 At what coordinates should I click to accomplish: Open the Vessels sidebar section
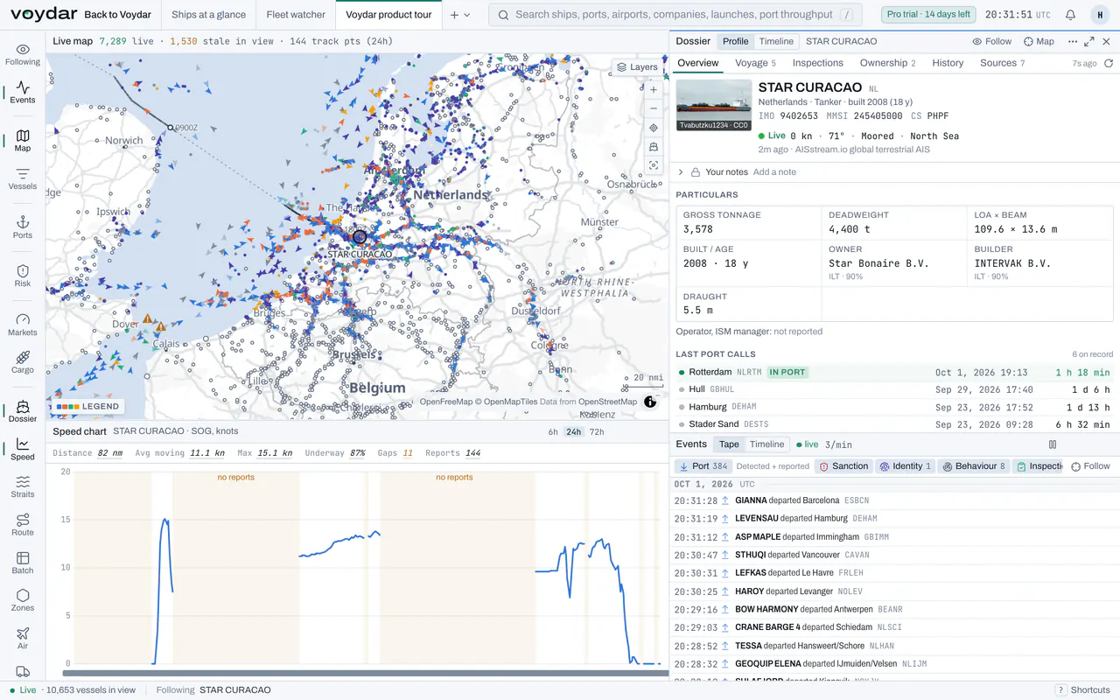pos(23,178)
